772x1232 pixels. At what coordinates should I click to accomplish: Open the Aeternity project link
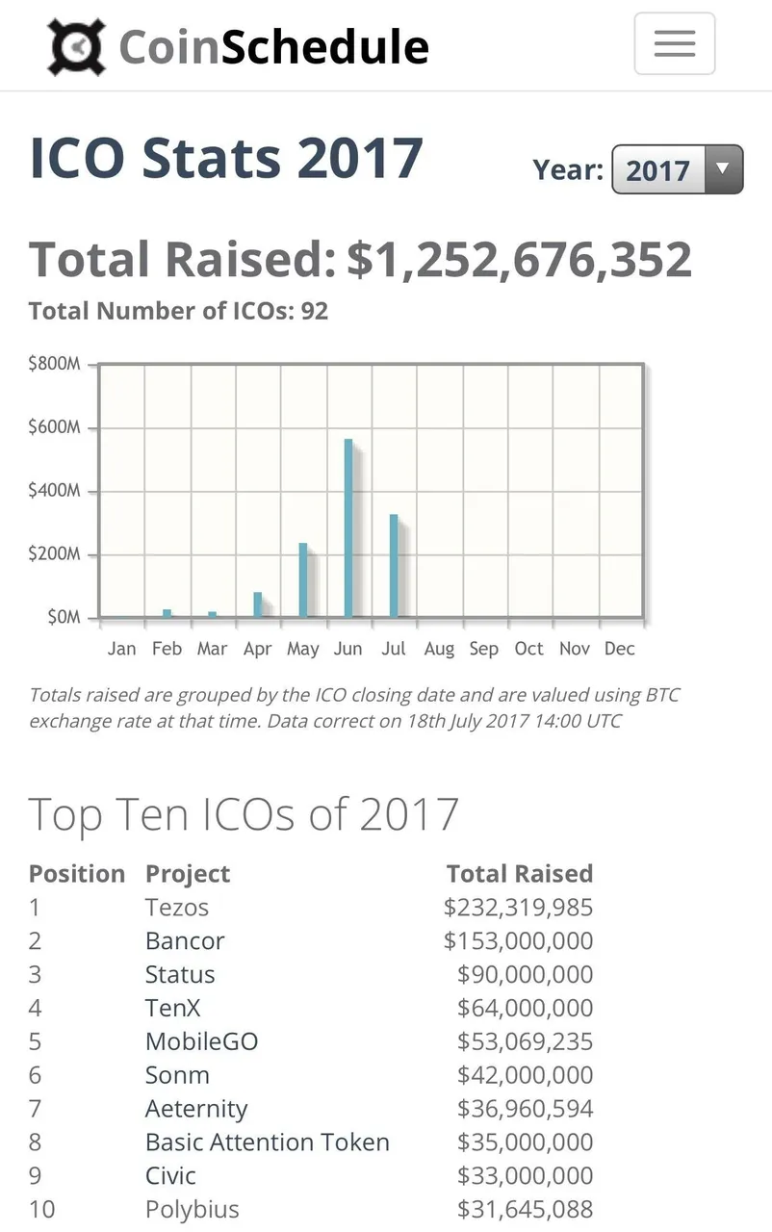[196, 1109]
